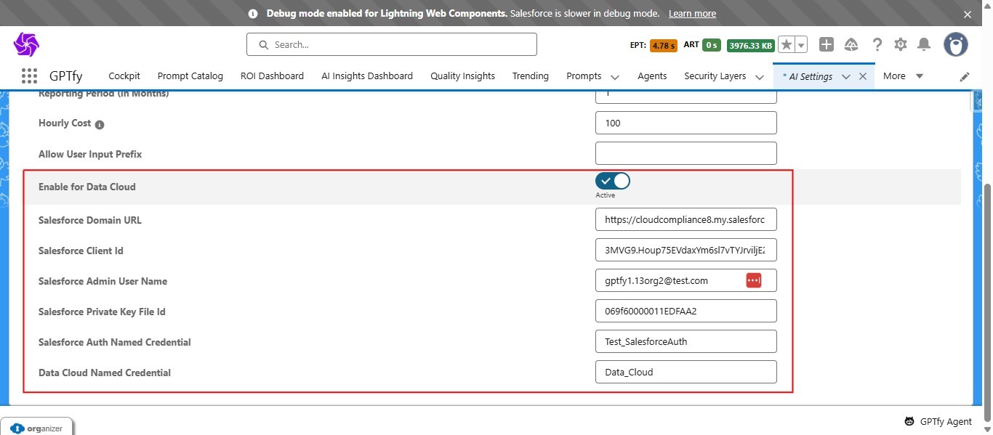Open the Trailhead guidance center icon
This screenshot has width=993, height=435.
(851, 44)
